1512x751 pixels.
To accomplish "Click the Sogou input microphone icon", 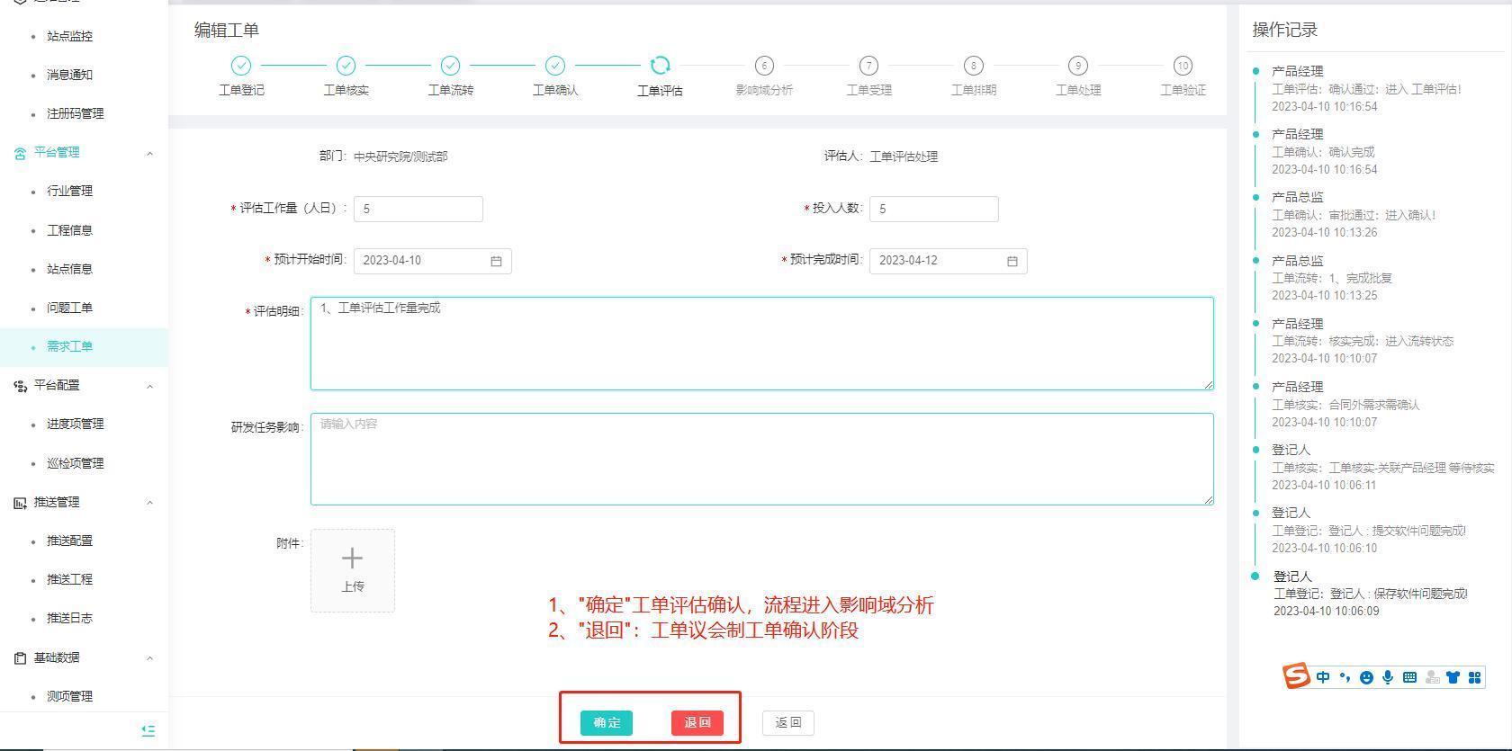I will click(1388, 677).
